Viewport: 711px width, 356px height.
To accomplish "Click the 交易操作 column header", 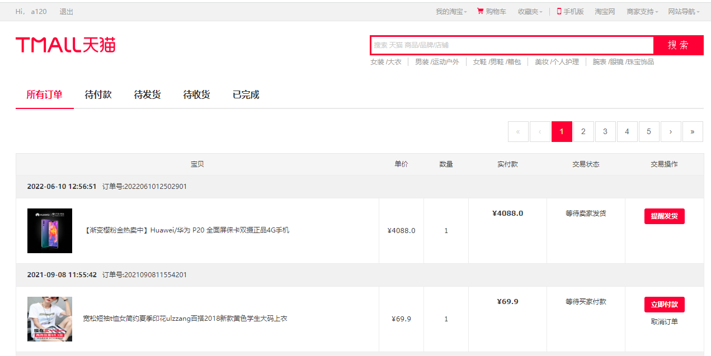I will [x=664, y=164].
